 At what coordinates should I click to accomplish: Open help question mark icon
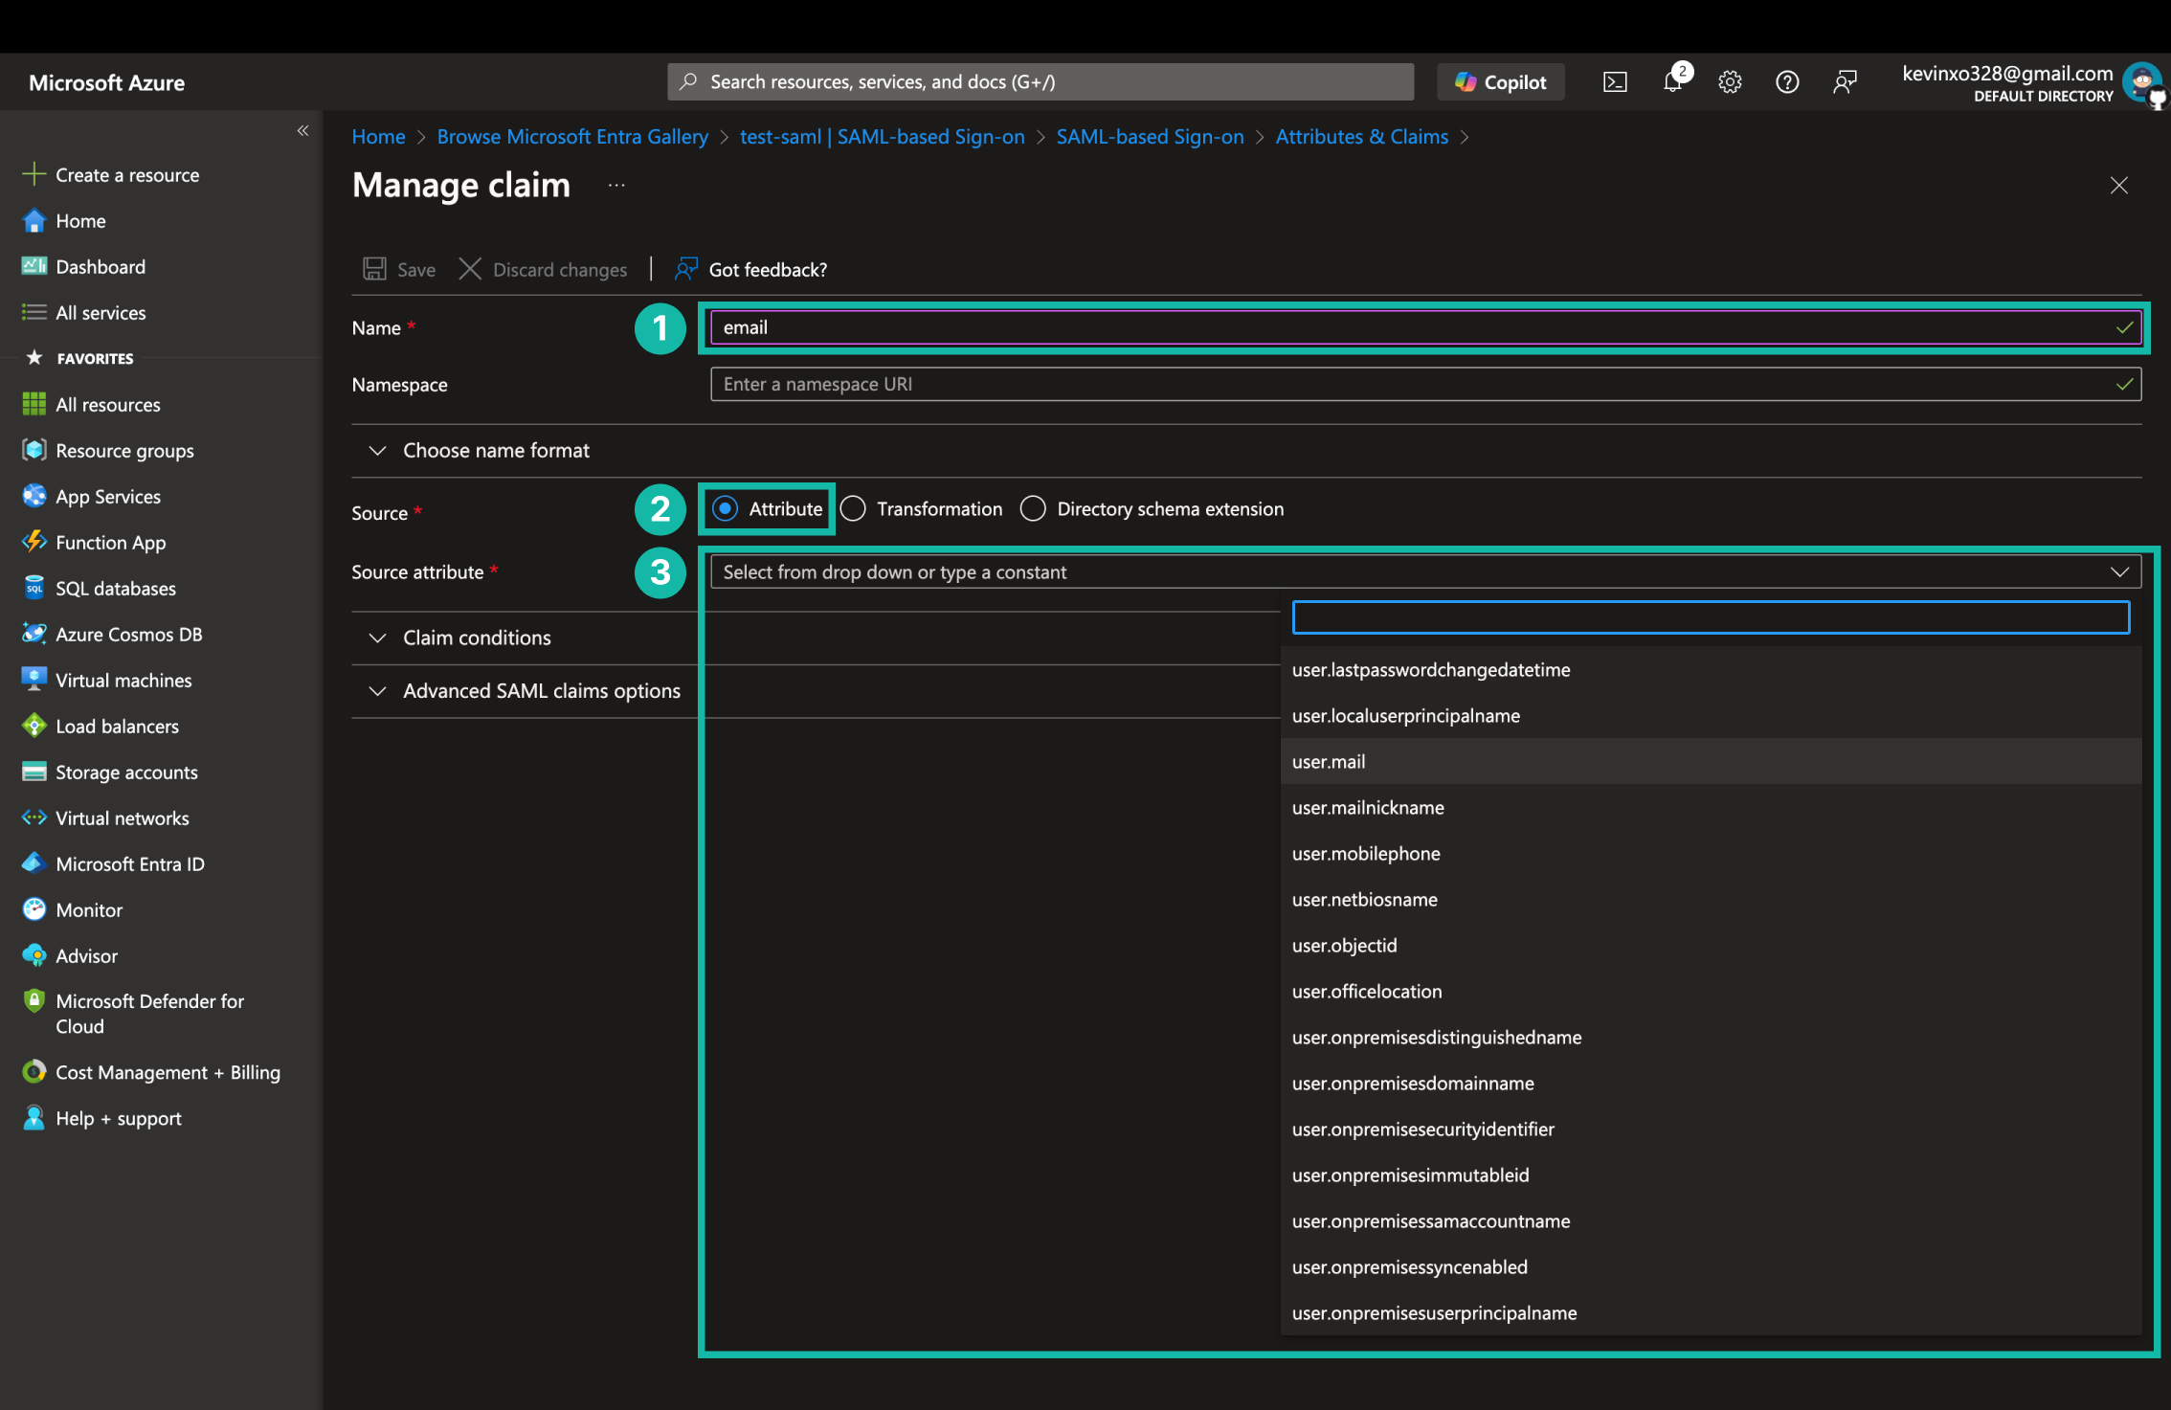(1787, 82)
